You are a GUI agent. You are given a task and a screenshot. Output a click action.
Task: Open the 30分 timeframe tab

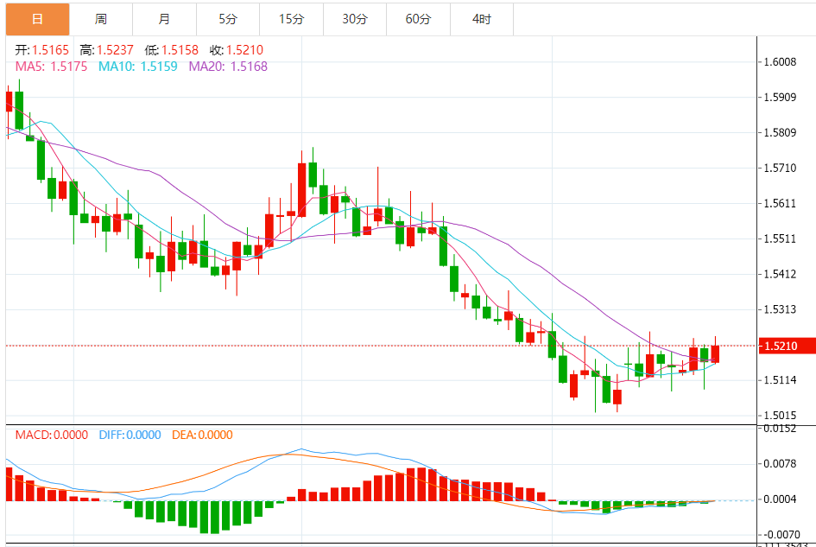coord(355,19)
